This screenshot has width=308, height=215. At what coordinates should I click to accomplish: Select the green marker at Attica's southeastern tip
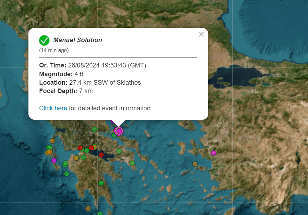coord(132,163)
